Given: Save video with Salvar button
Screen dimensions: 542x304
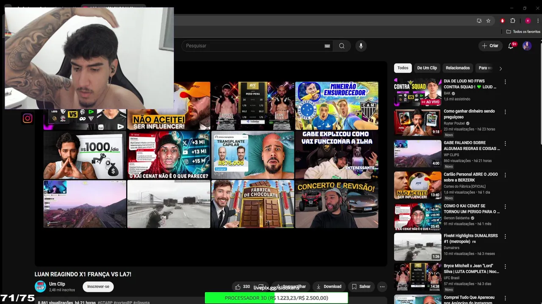Looking at the screenshot, I should click(x=361, y=287).
